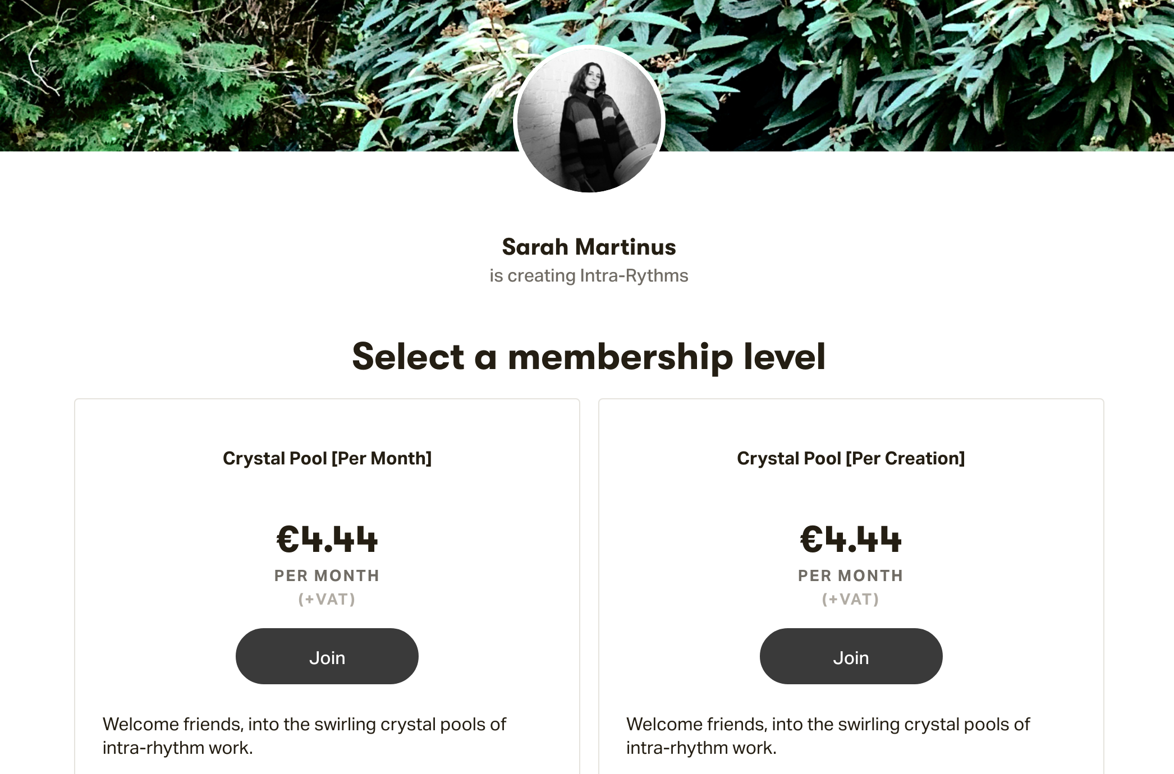Click "intra-rhythm work." line in Per Month tier
The image size is (1174, 774).
pos(177,748)
